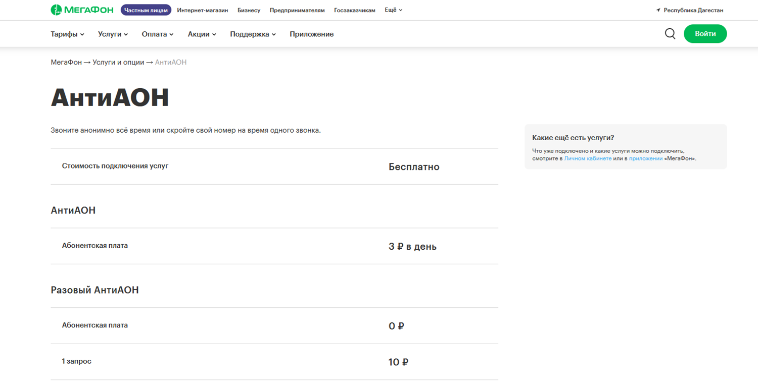Viewport: 758px width, 388px height.
Task: Expand the Оплата menu
Action: click(x=158, y=34)
